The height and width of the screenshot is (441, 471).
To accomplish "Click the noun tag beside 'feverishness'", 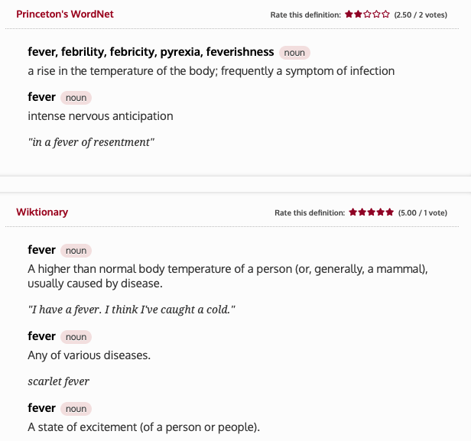I will tap(294, 53).
